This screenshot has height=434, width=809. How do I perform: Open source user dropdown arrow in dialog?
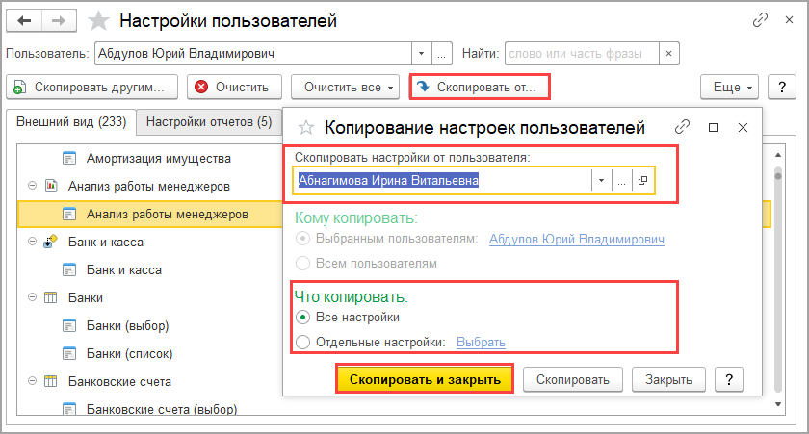[602, 180]
